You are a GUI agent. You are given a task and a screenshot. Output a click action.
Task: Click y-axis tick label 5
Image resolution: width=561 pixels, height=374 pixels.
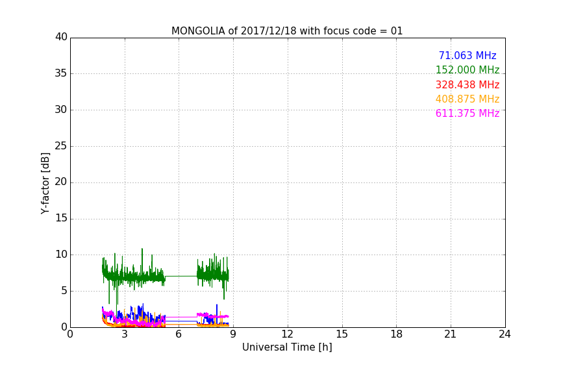pos(64,291)
